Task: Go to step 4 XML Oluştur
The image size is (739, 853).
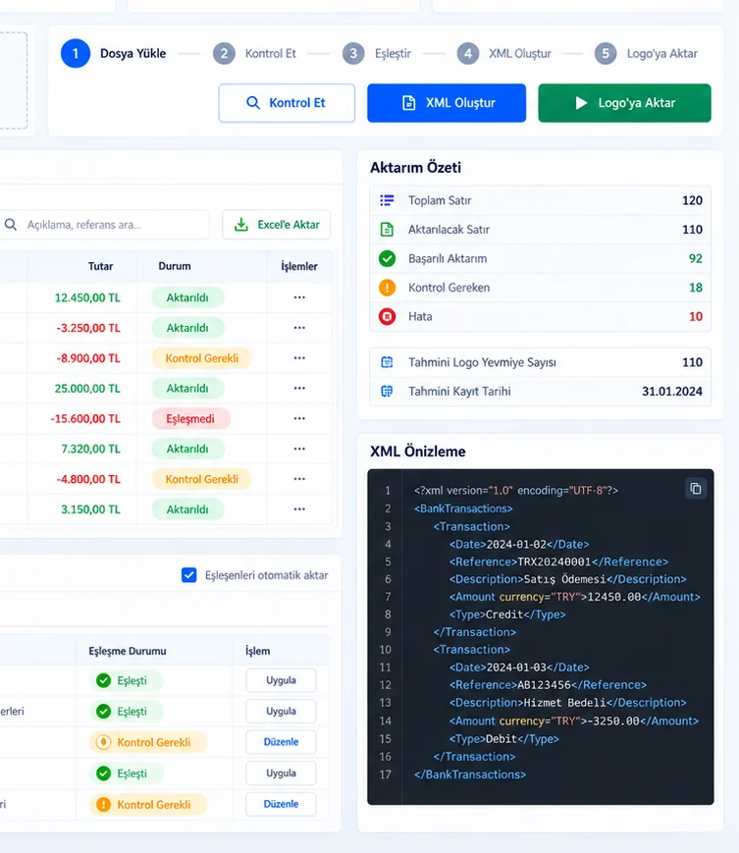Action: coord(504,53)
